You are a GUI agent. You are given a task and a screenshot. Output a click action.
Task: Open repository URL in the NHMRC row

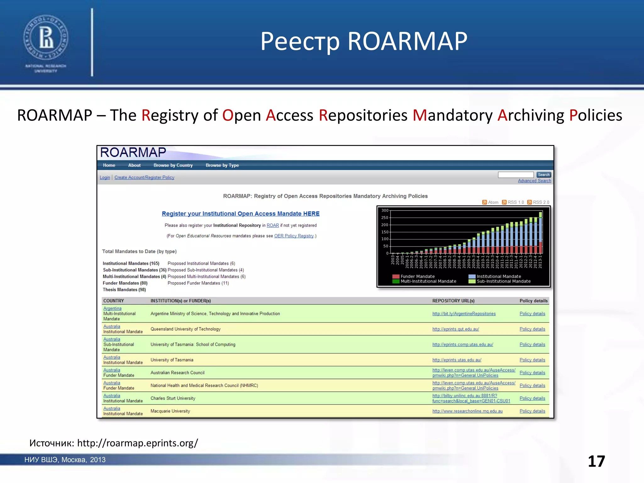(x=474, y=386)
